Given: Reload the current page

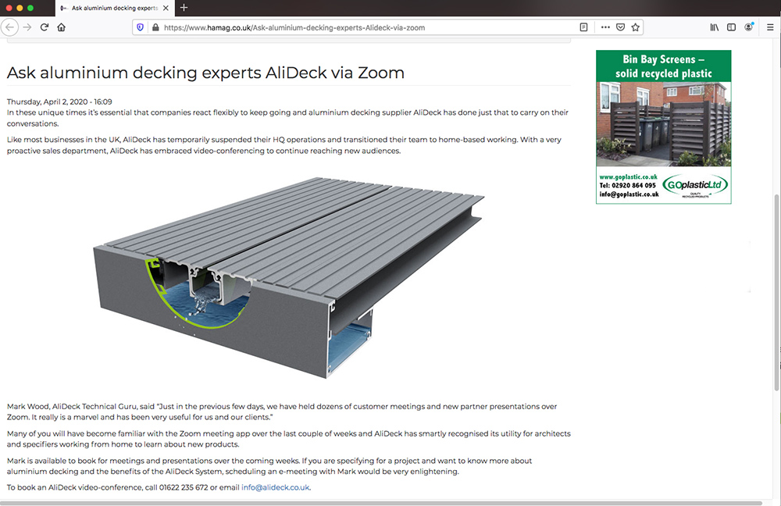Looking at the screenshot, I should 45,27.
